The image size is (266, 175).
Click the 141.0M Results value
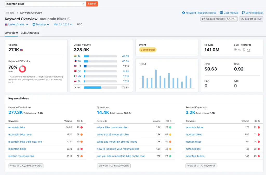[212, 50]
